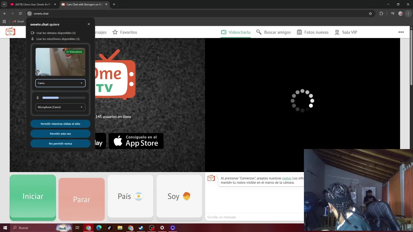Screen dimensions: 413x232
Task: Click the site information icon in address bar
Action: coord(29,14)
